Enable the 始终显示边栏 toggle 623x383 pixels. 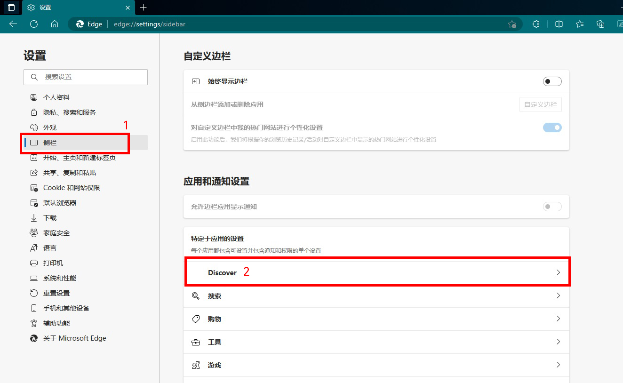(x=551, y=81)
